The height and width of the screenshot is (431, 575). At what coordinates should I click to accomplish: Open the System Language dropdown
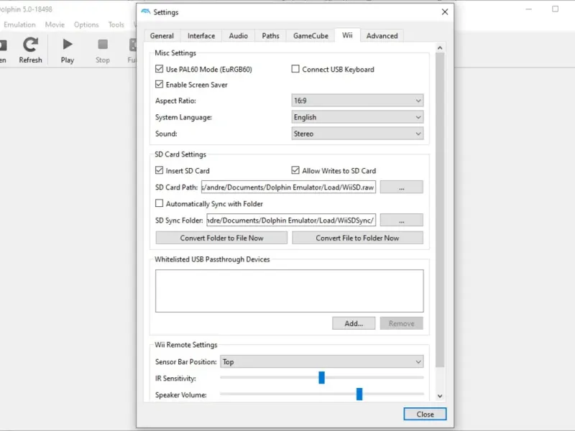coord(357,117)
